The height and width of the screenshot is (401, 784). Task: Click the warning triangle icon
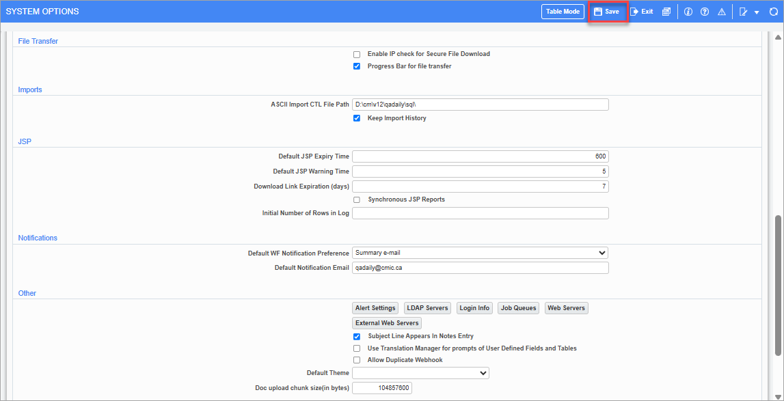point(721,11)
